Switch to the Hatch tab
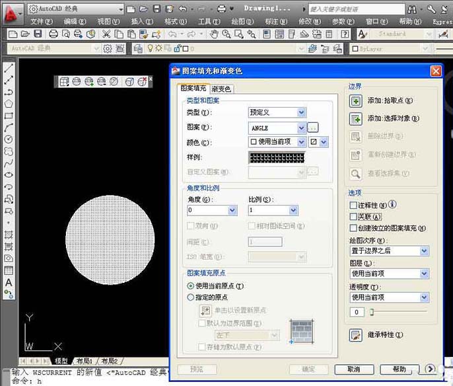The height and width of the screenshot is (386, 453). 193,88
